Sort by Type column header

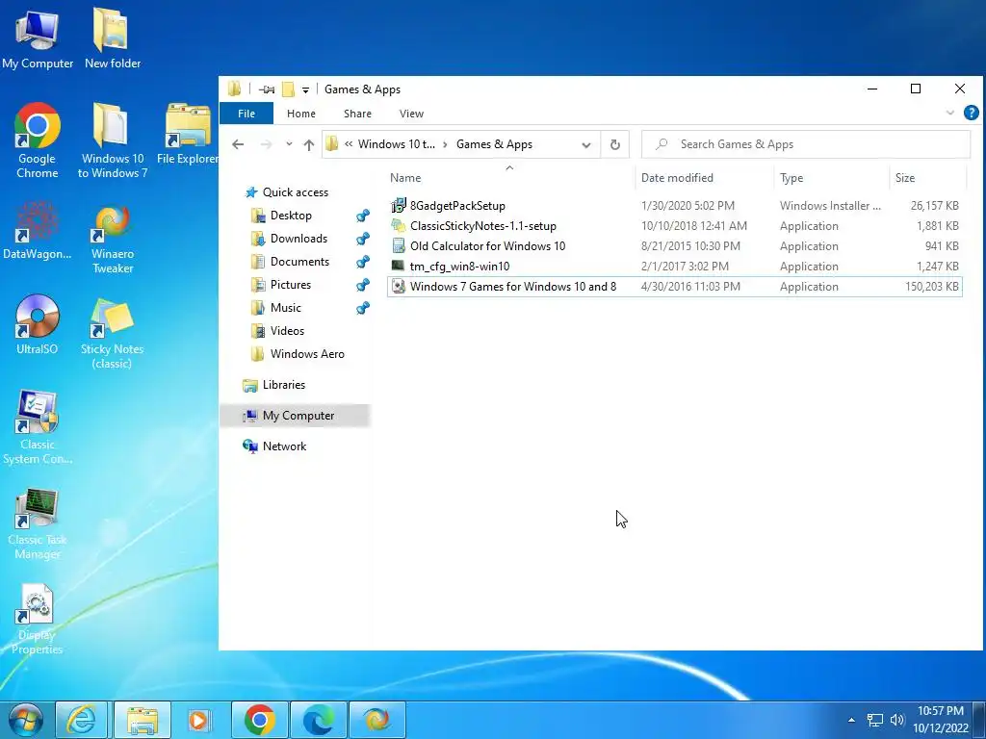[x=831, y=178]
